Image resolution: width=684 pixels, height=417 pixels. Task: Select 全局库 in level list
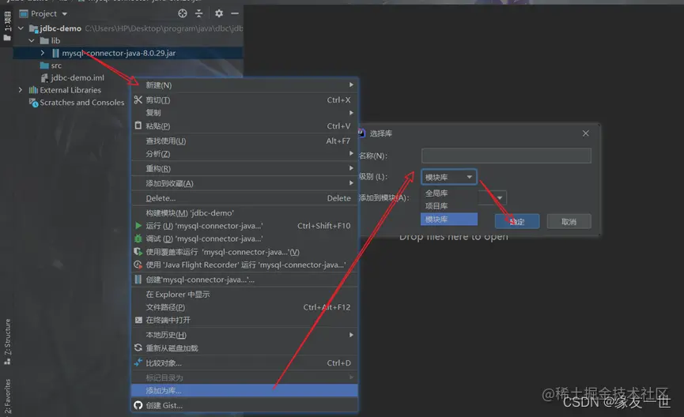(449, 193)
